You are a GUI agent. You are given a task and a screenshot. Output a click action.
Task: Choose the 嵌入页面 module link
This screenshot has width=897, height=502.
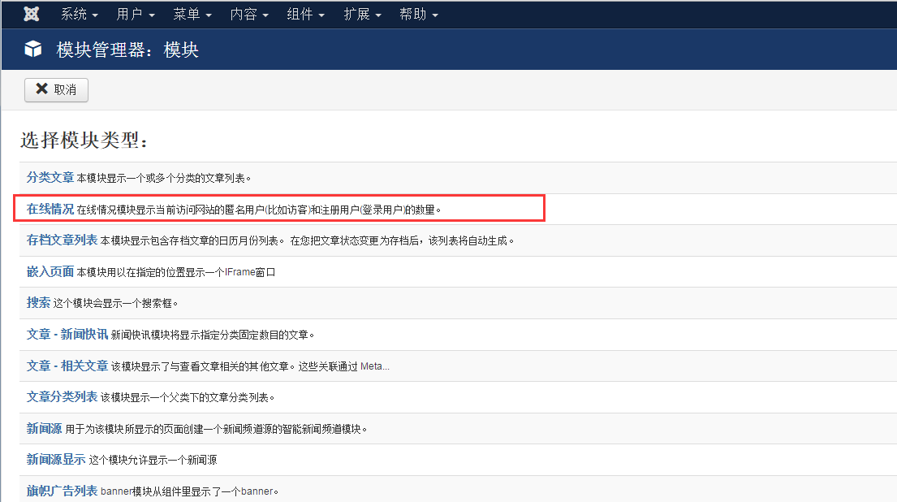[50, 271]
